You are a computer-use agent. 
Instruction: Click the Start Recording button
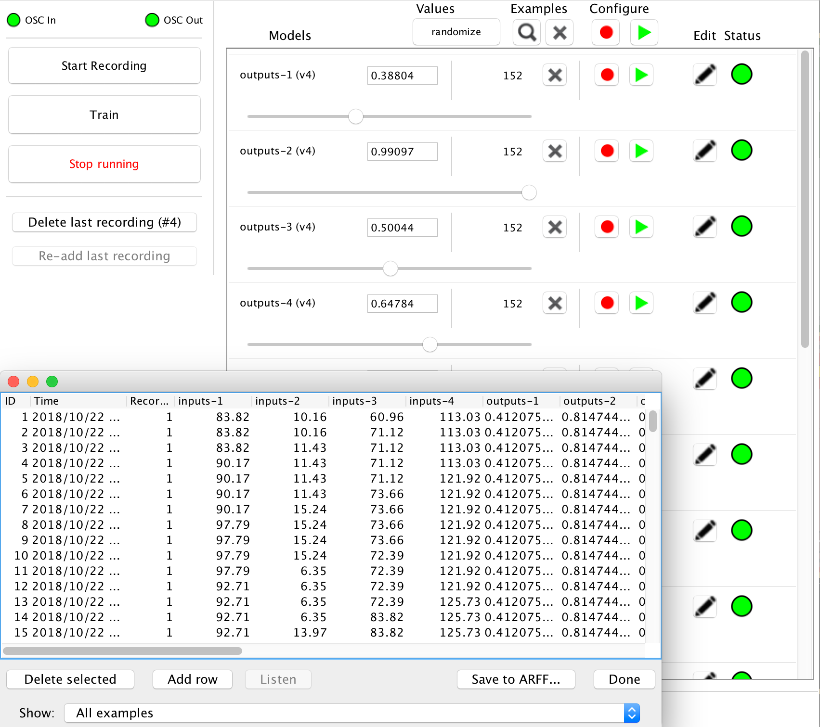pos(104,66)
